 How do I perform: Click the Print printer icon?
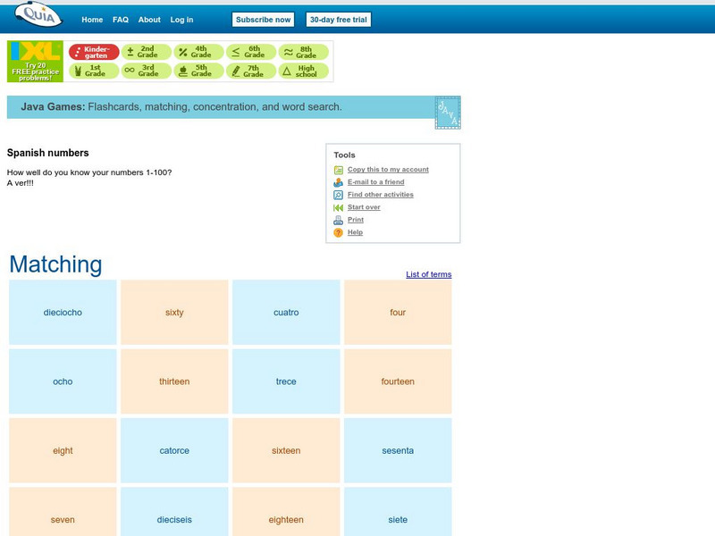coord(338,221)
